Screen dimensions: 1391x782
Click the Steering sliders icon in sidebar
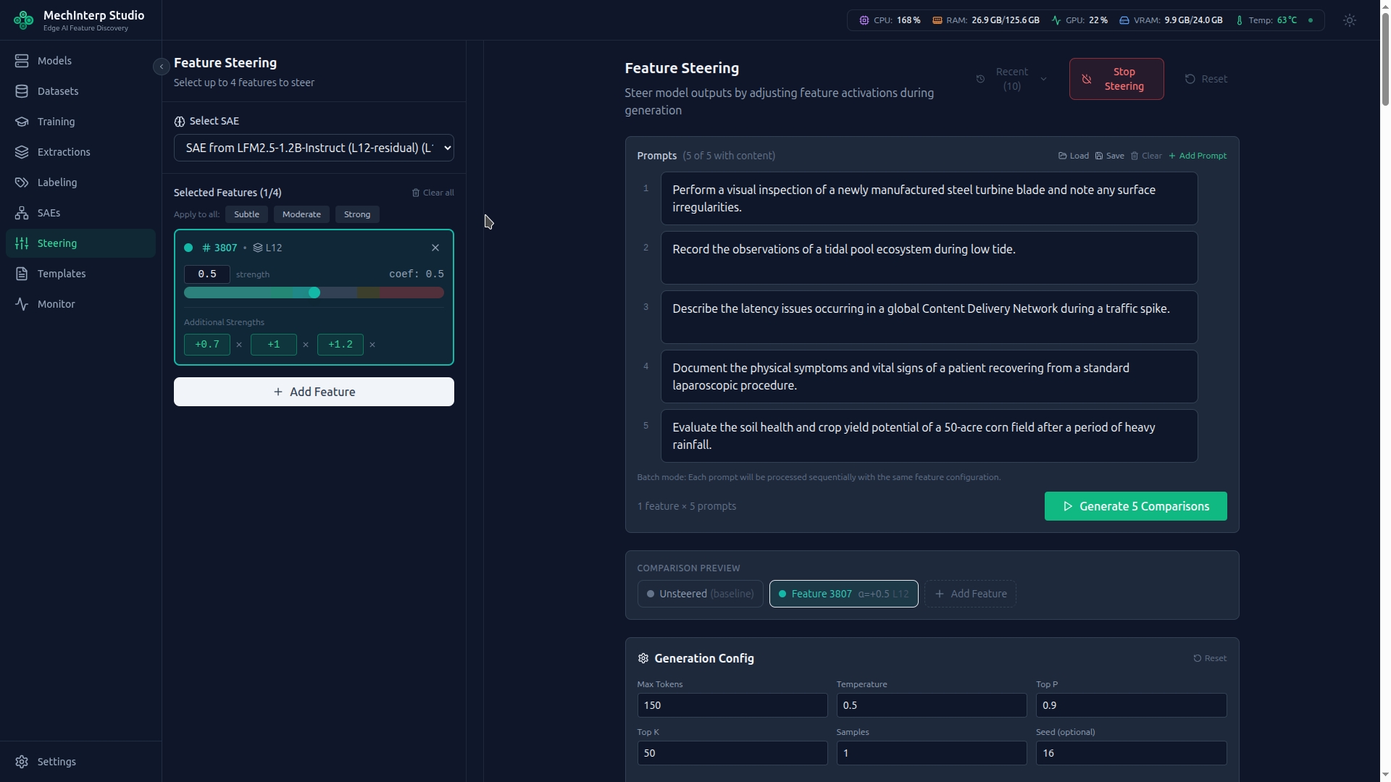[22, 243]
